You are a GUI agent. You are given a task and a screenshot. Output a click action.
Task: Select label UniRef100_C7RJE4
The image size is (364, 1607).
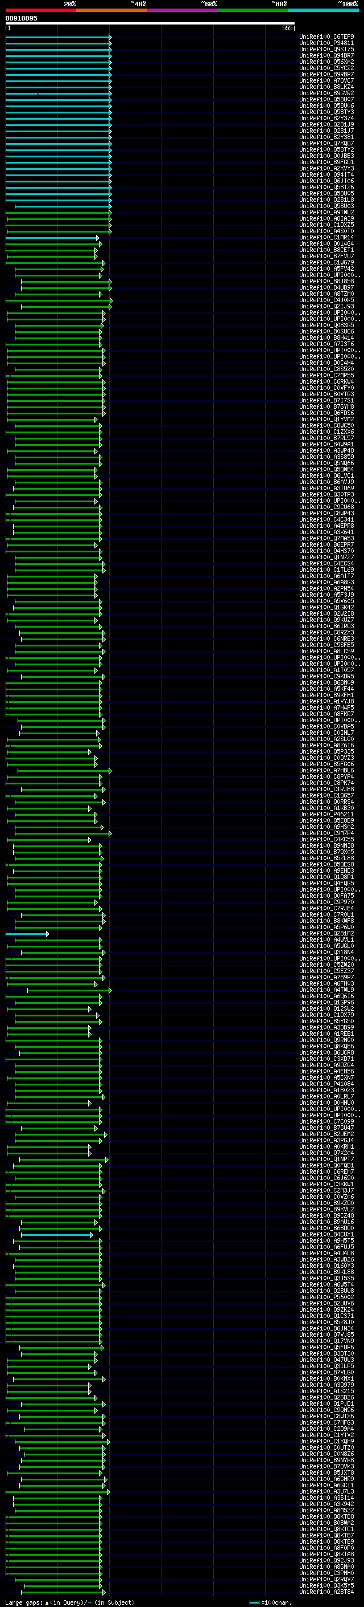[x=326, y=908]
